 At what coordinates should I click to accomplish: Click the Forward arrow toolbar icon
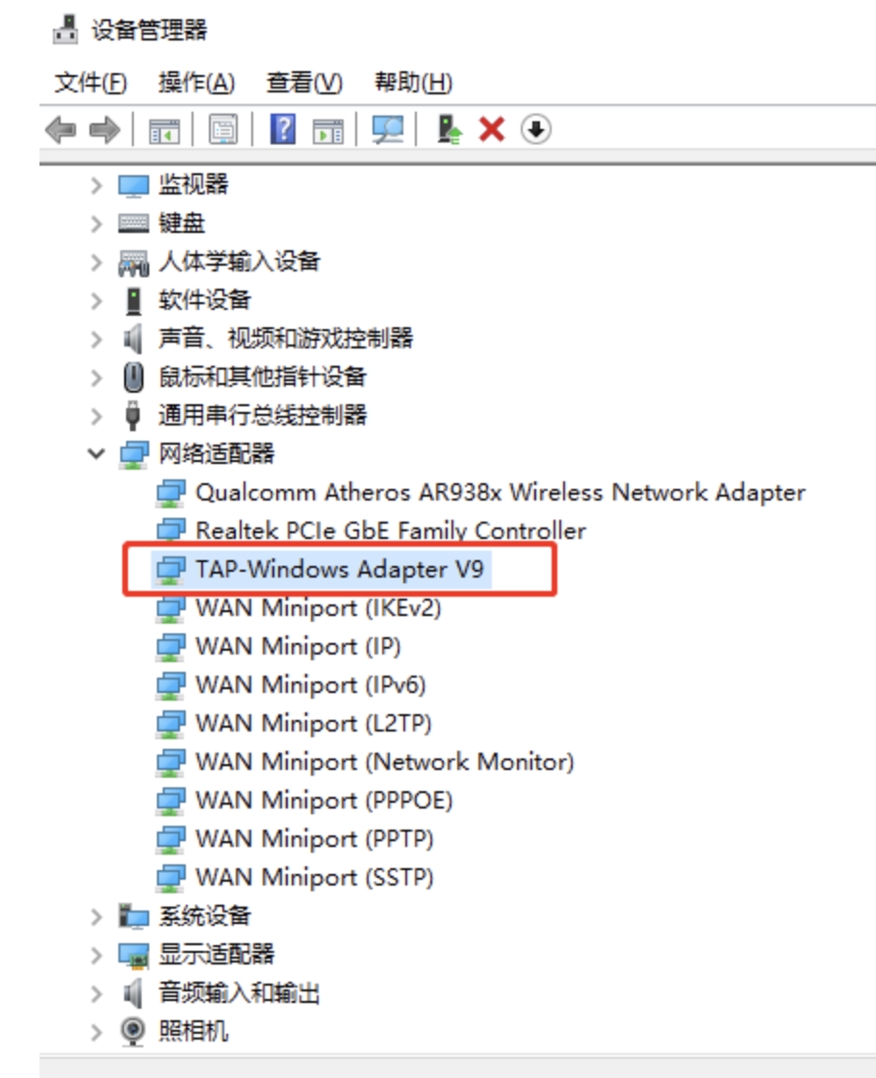point(105,130)
